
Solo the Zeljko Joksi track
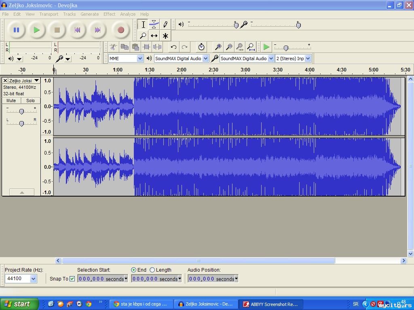[31, 101]
